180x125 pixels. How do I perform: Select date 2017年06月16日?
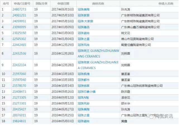click(x=63, y=9)
